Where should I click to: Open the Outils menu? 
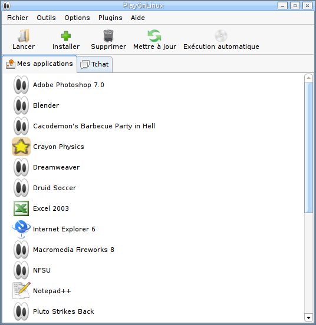(46, 18)
